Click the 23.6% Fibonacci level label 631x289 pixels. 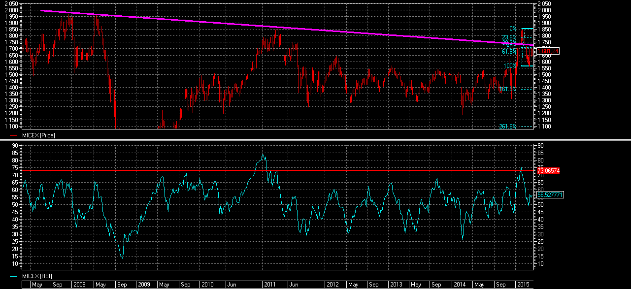(509, 37)
